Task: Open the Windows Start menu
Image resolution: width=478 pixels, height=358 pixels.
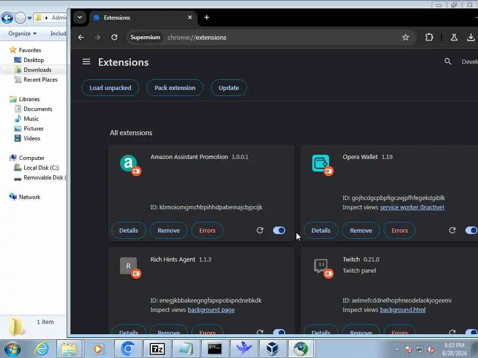Action: (x=13, y=349)
